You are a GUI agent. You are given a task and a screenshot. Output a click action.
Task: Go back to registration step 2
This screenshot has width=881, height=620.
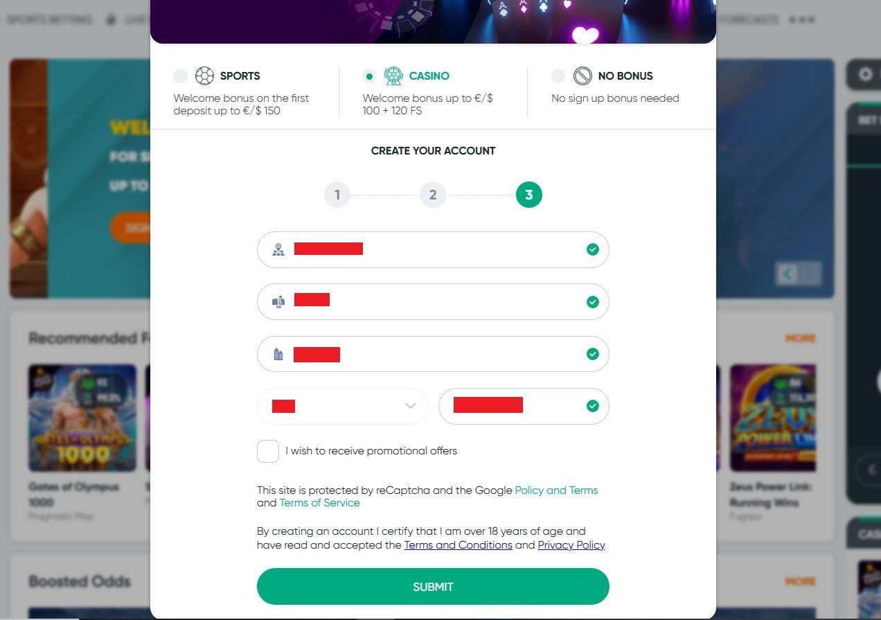pyautogui.click(x=433, y=195)
